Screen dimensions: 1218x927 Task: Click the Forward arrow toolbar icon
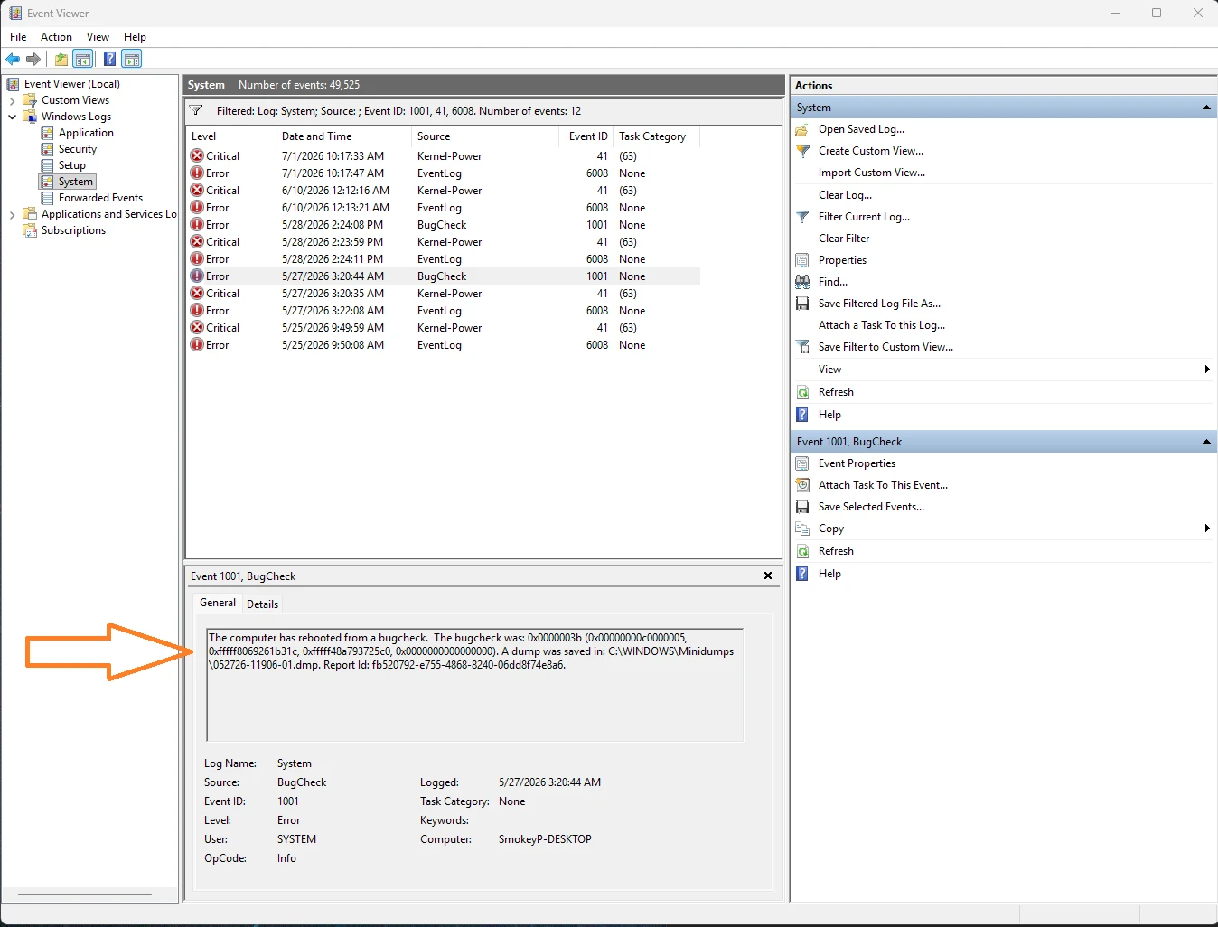(33, 59)
